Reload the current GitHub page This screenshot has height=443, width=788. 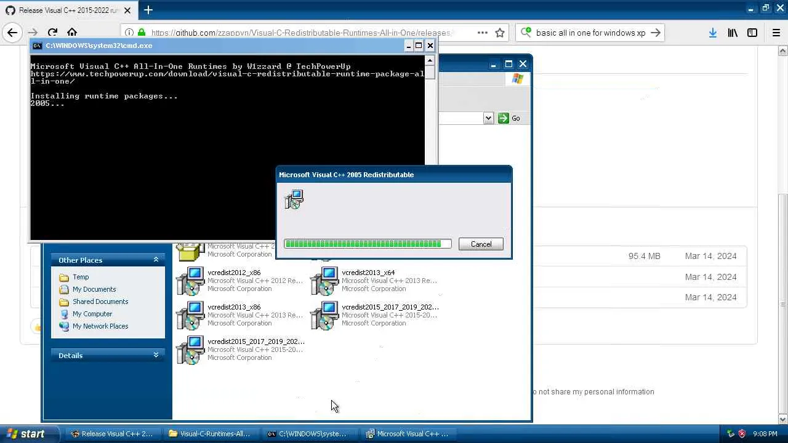[52, 33]
